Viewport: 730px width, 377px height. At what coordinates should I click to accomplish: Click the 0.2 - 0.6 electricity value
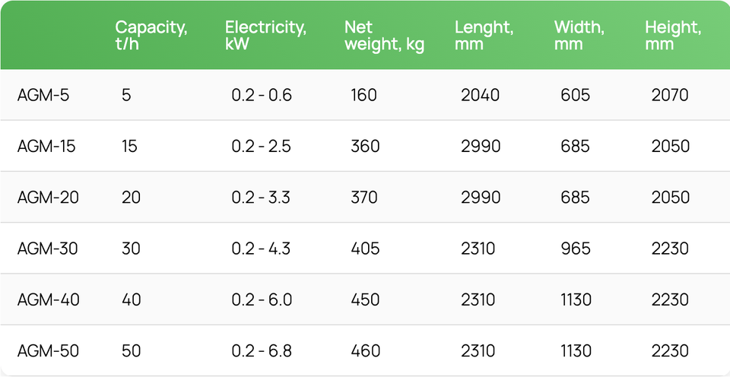click(262, 95)
